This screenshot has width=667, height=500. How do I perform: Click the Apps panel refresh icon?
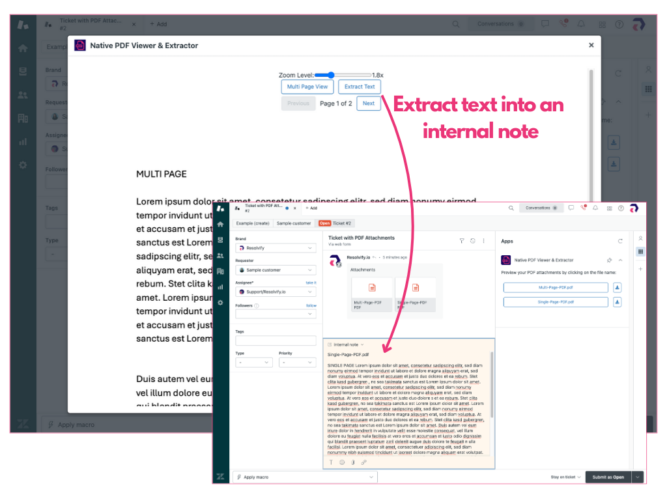[x=620, y=241]
